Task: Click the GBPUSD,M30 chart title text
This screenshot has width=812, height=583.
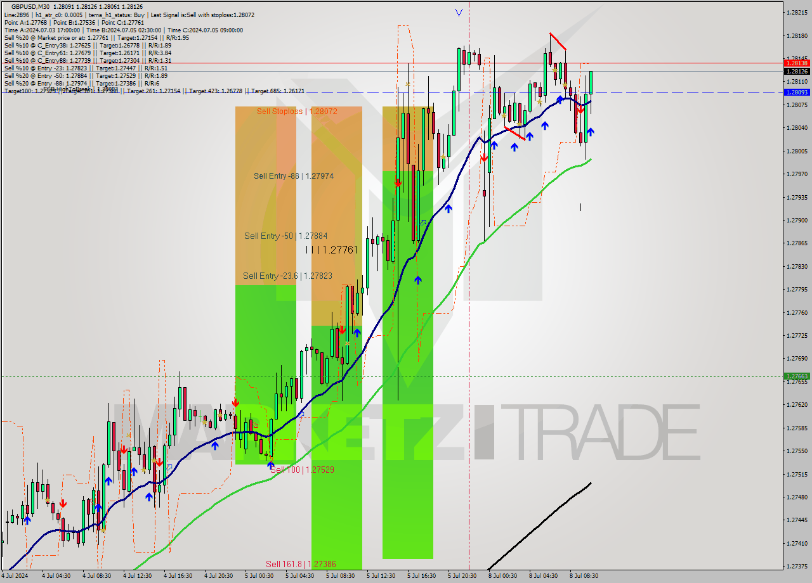Action: (x=30, y=6)
